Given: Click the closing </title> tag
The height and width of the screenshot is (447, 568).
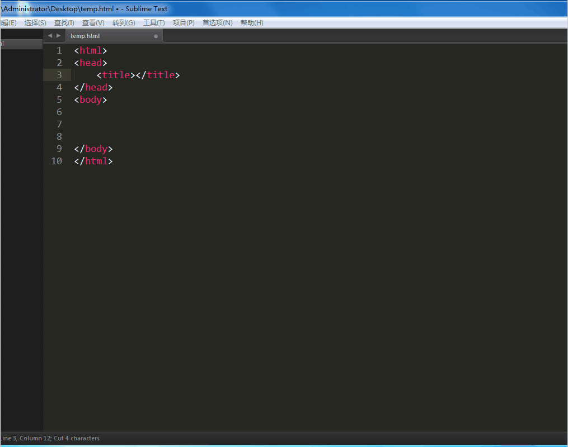Looking at the screenshot, I should click(x=158, y=75).
